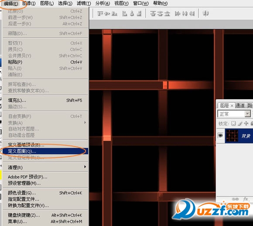Viewport: 253px width, 226px height.
Task: Click the auto-align layers icon
Action: point(205,13)
